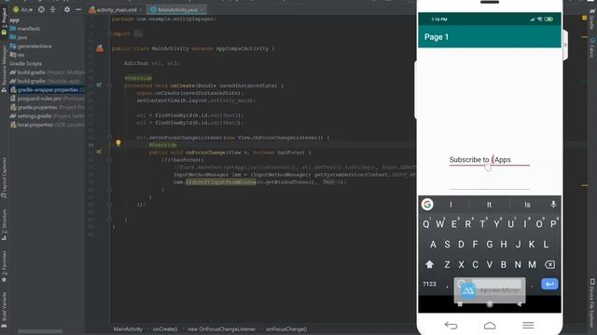Click the Page 1 app title
Screen dimensions: 597x335
click(x=437, y=37)
